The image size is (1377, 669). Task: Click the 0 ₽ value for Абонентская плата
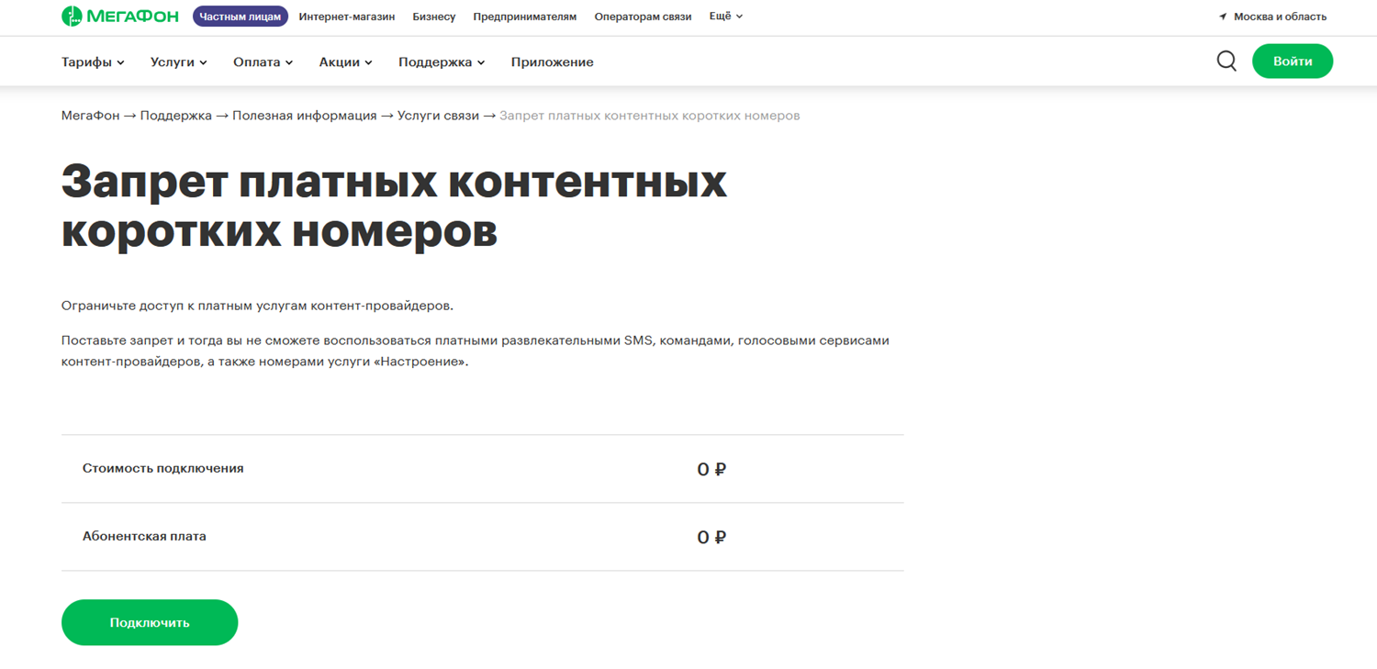711,537
